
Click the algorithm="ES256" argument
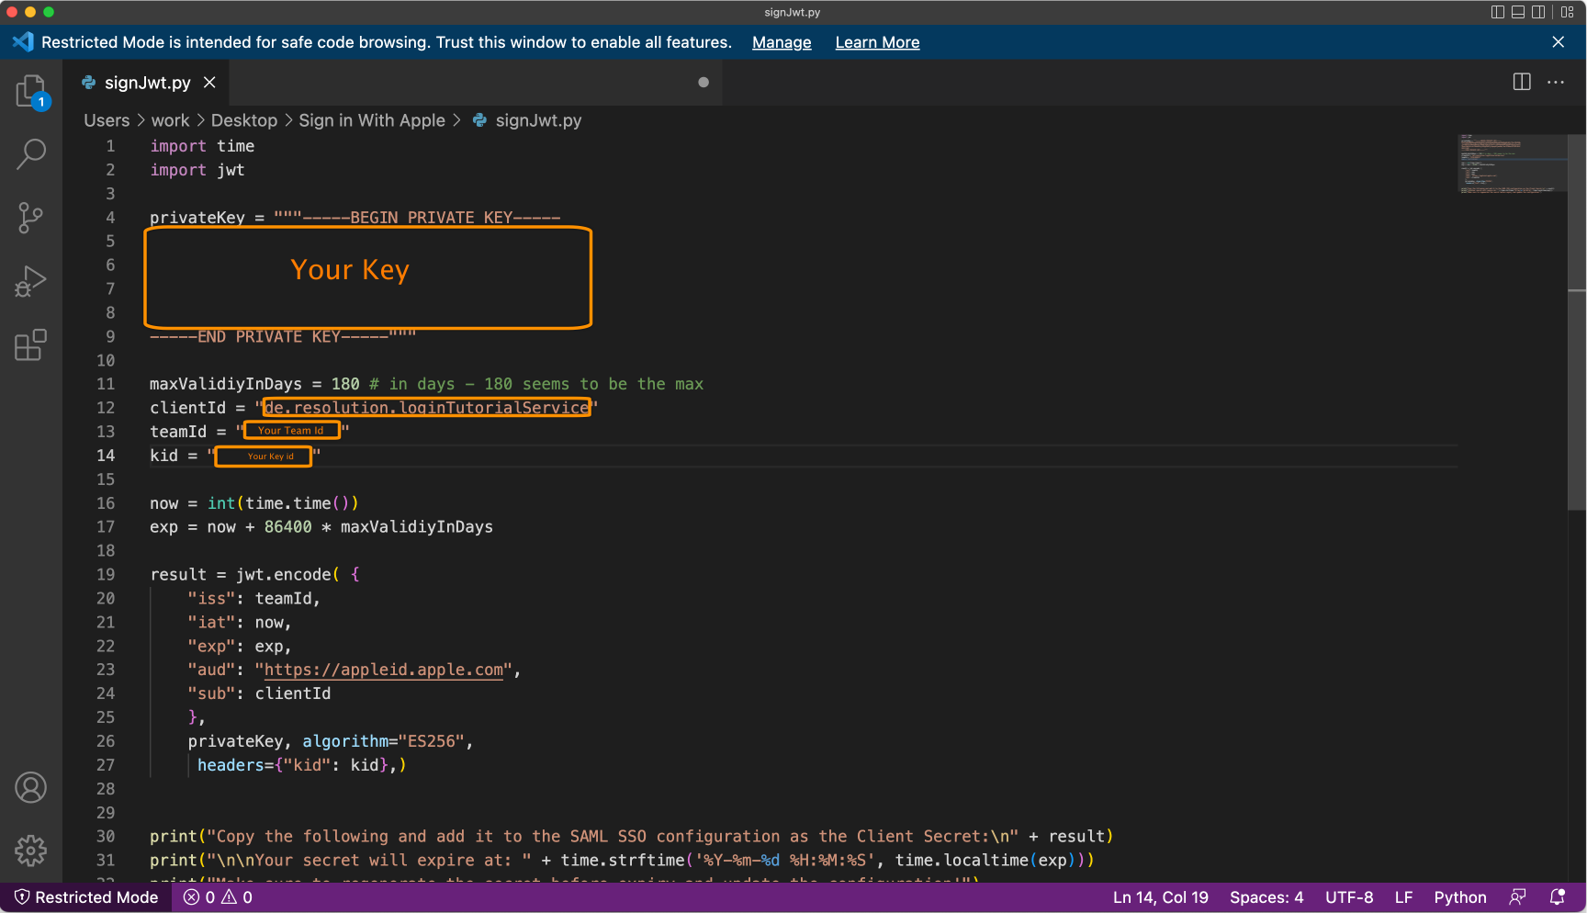[384, 741]
